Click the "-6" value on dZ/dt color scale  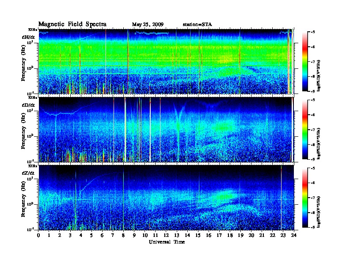pyautogui.click(x=313, y=183)
